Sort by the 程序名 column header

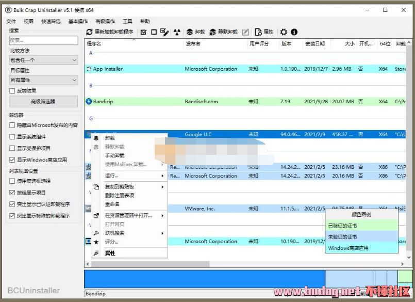134,44
